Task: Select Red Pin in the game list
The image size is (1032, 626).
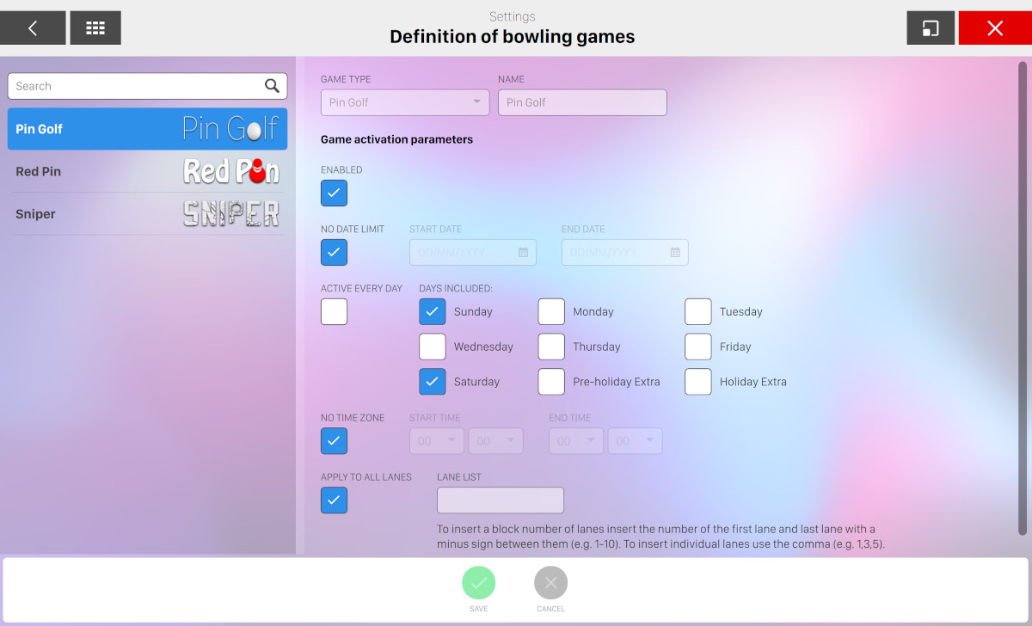Action: pyautogui.click(x=147, y=171)
